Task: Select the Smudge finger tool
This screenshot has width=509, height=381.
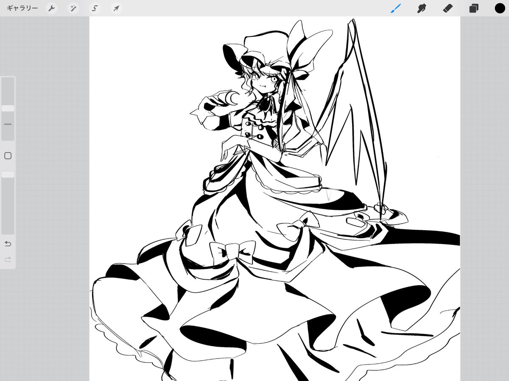Action: tap(421, 8)
